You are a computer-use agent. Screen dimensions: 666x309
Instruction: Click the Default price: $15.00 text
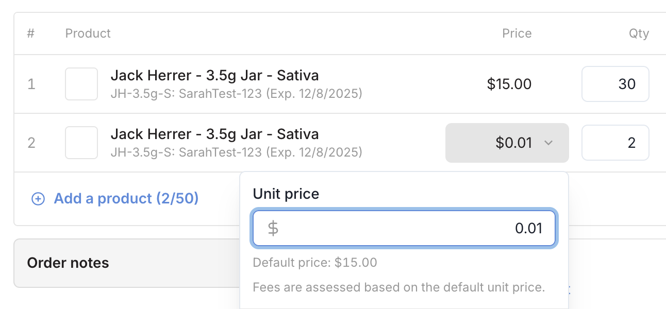point(315,263)
